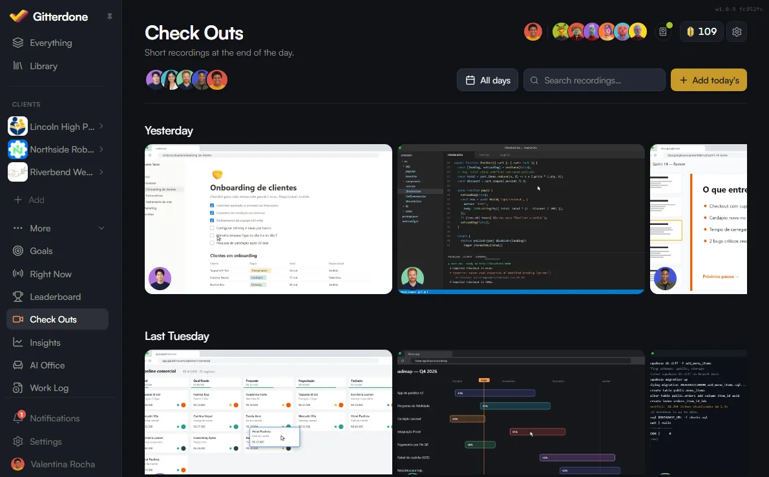Screen dimensions: 769x477
Task: Open the pipeline comercial recording
Action: [268, 412]
